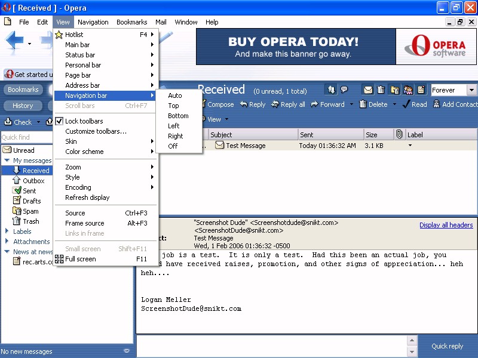Image resolution: width=478 pixels, height=358 pixels.
Task: Open the Forever time range dropdown
Action: point(471,90)
